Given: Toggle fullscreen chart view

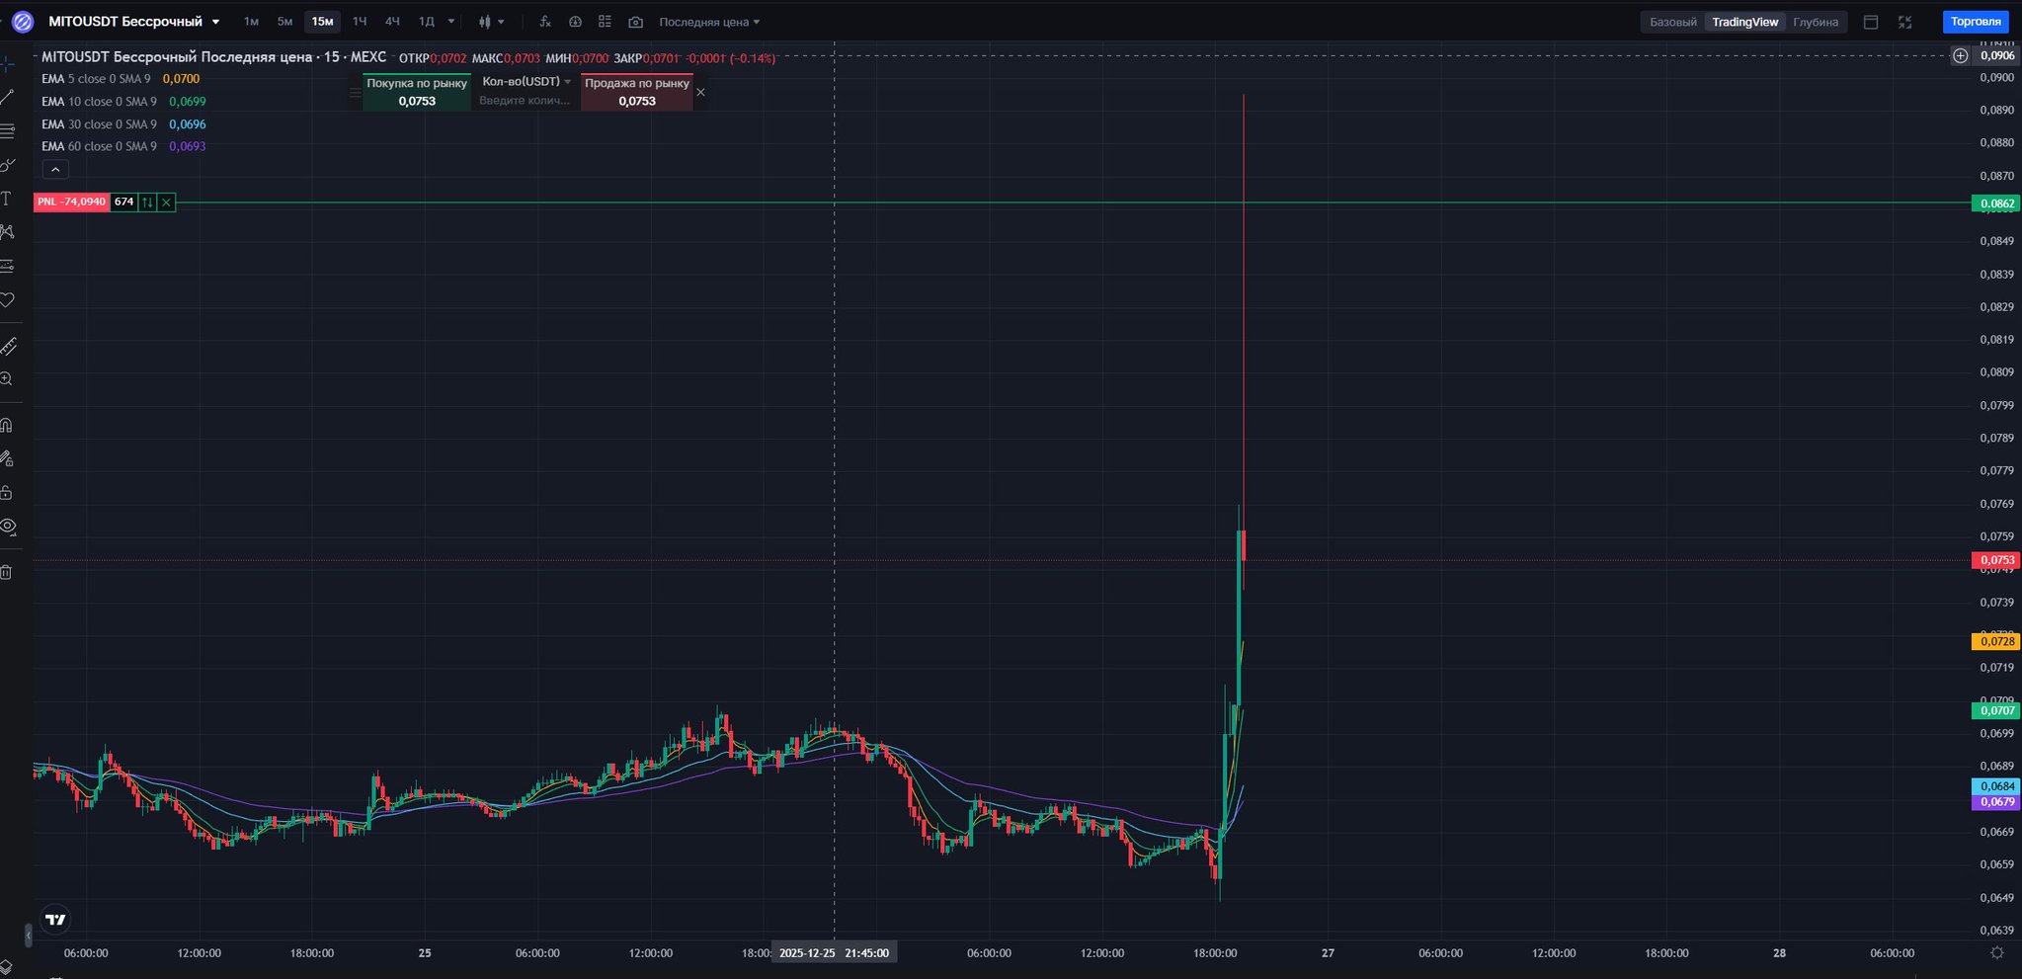Looking at the screenshot, I should 1905,22.
